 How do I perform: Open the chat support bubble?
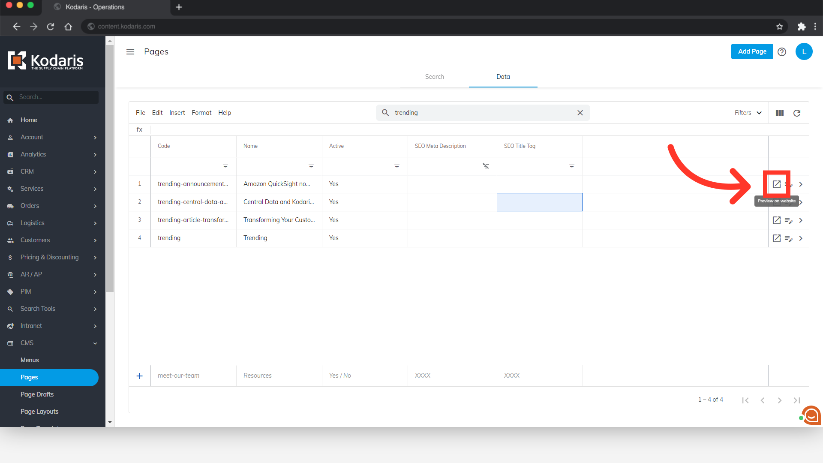pyautogui.click(x=811, y=415)
